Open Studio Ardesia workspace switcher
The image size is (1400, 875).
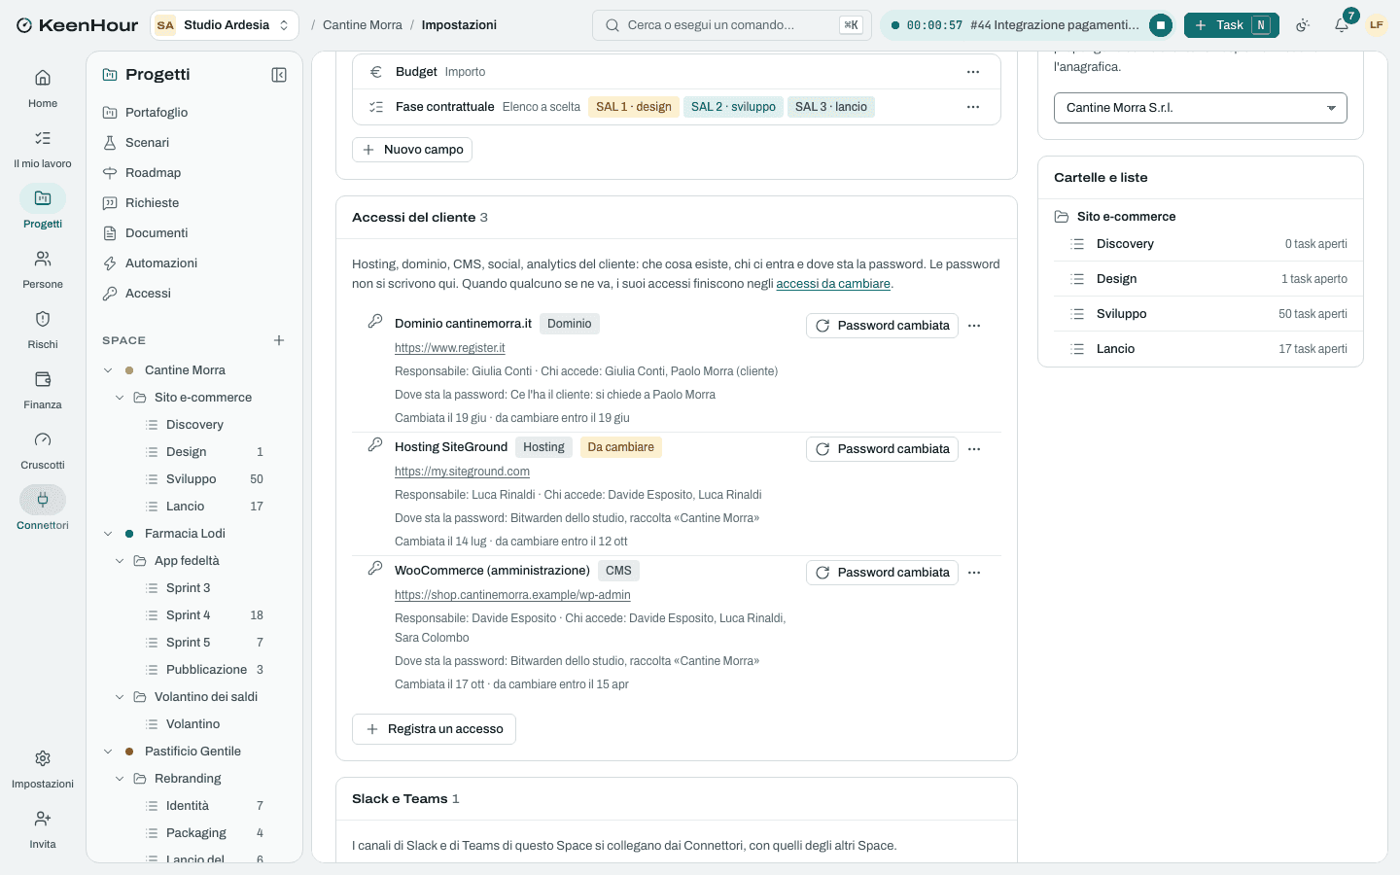click(x=225, y=25)
